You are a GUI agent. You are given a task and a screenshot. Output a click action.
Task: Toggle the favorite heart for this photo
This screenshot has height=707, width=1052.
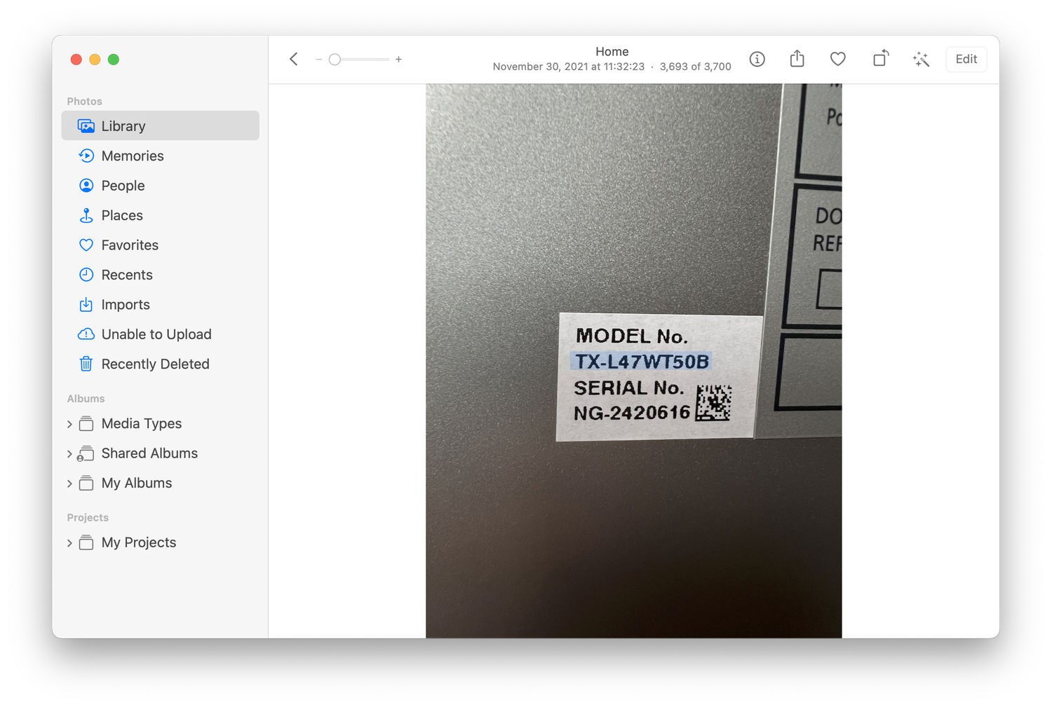click(837, 60)
